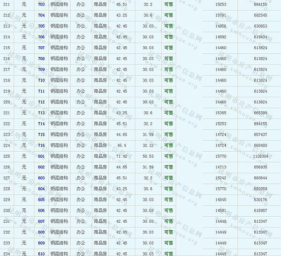Select room 605 link
Image resolution: width=281 pixels, height=256 pixels.
coord(41,200)
